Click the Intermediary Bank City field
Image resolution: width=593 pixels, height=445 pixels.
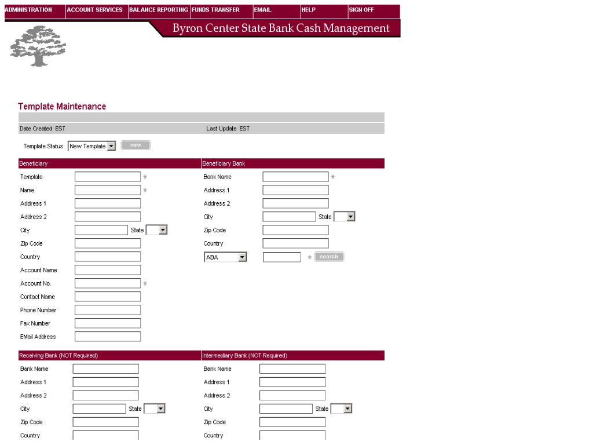pyautogui.click(x=286, y=408)
